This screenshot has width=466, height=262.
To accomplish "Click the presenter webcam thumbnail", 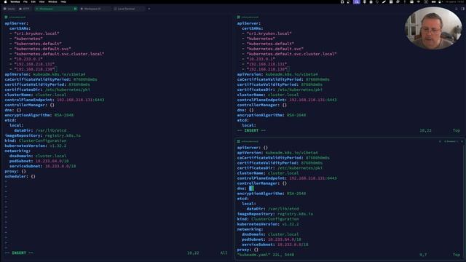I will coord(433,28).
